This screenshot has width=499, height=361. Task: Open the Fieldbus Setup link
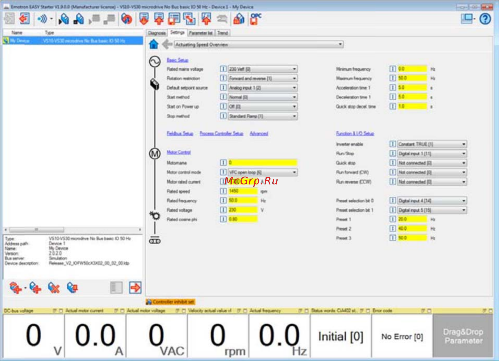180,133
